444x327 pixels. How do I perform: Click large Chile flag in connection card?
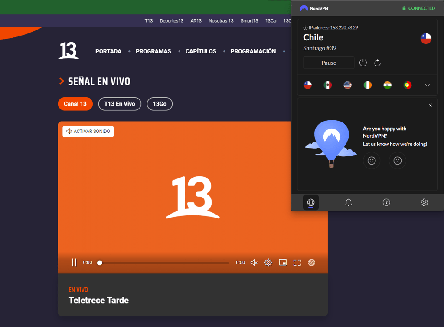tap(426, 39)
